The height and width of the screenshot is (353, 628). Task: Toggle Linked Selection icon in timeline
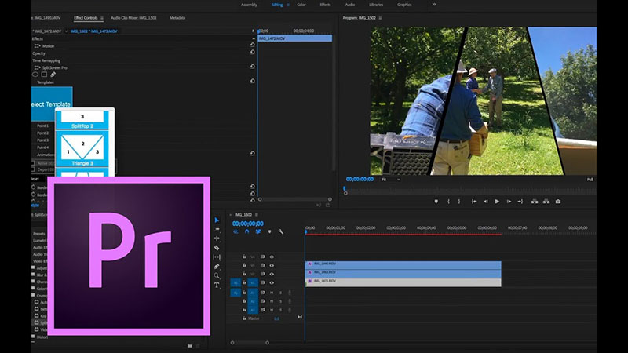(x=258, y=231)
